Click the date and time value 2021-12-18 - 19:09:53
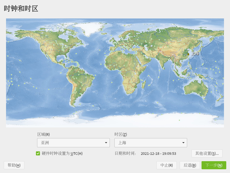 pyautogui.click(x=158, y=153)
